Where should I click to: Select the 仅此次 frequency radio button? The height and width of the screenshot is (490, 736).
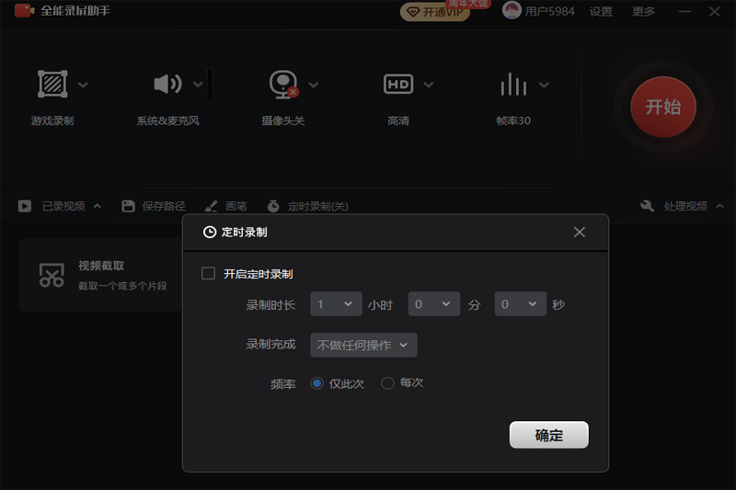click(x=317, y=382)
